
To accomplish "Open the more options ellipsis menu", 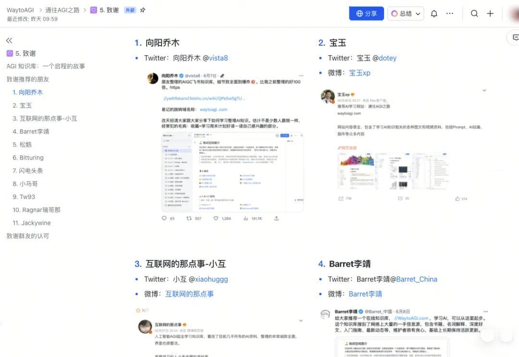I will (449, 13).
